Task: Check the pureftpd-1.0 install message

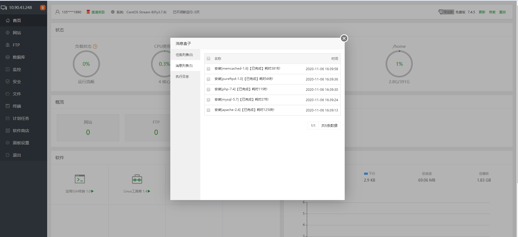Action: [208, 79]
